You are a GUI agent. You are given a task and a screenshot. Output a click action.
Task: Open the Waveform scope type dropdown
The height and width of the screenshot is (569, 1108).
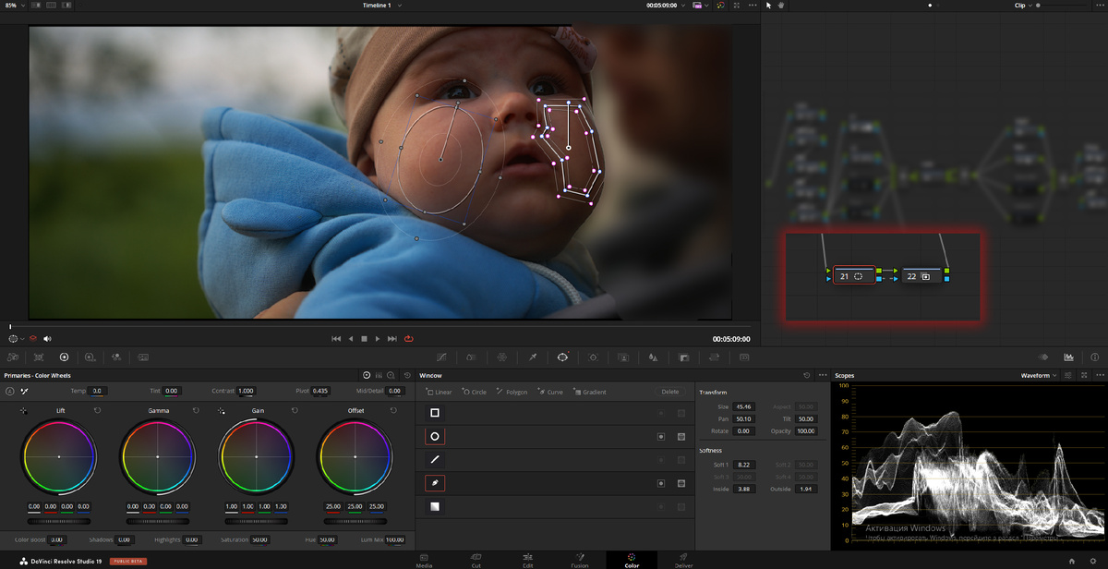(1040, 376)
